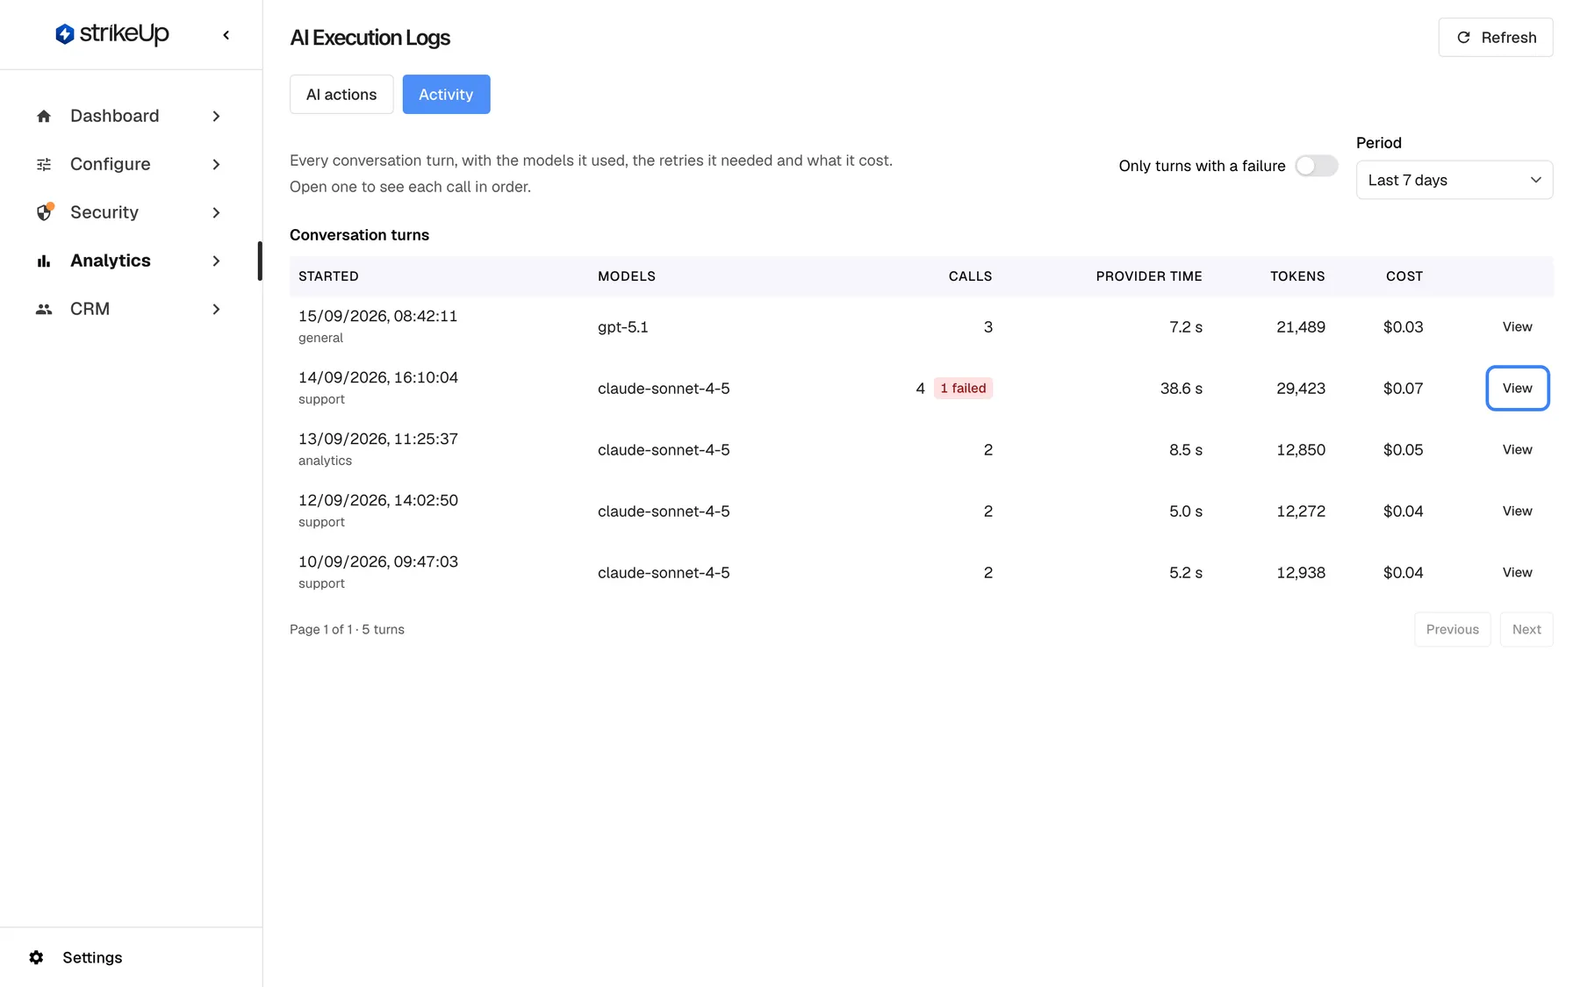View the 14/09/2026 failed turn

(1517, 388)
